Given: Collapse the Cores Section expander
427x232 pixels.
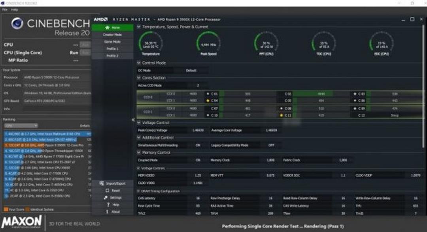Looking at the screenshot, I should [x=139, y=78].
